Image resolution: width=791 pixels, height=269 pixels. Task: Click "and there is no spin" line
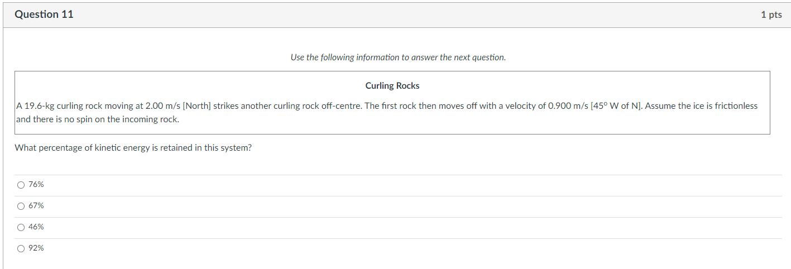98,119
